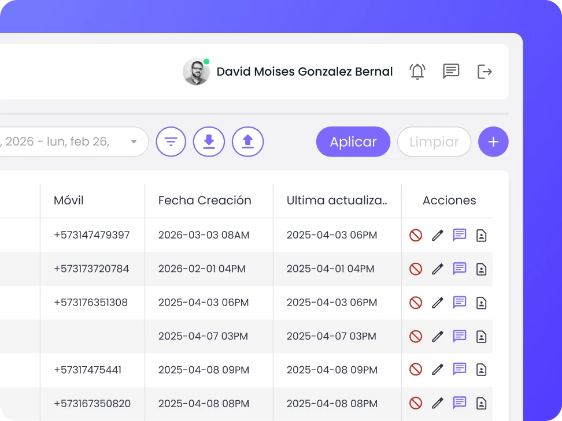Screen dimensions: 562x421
Task: Edit the +57317475441 row
Action: pyautogui.click(x=438, y=370)
